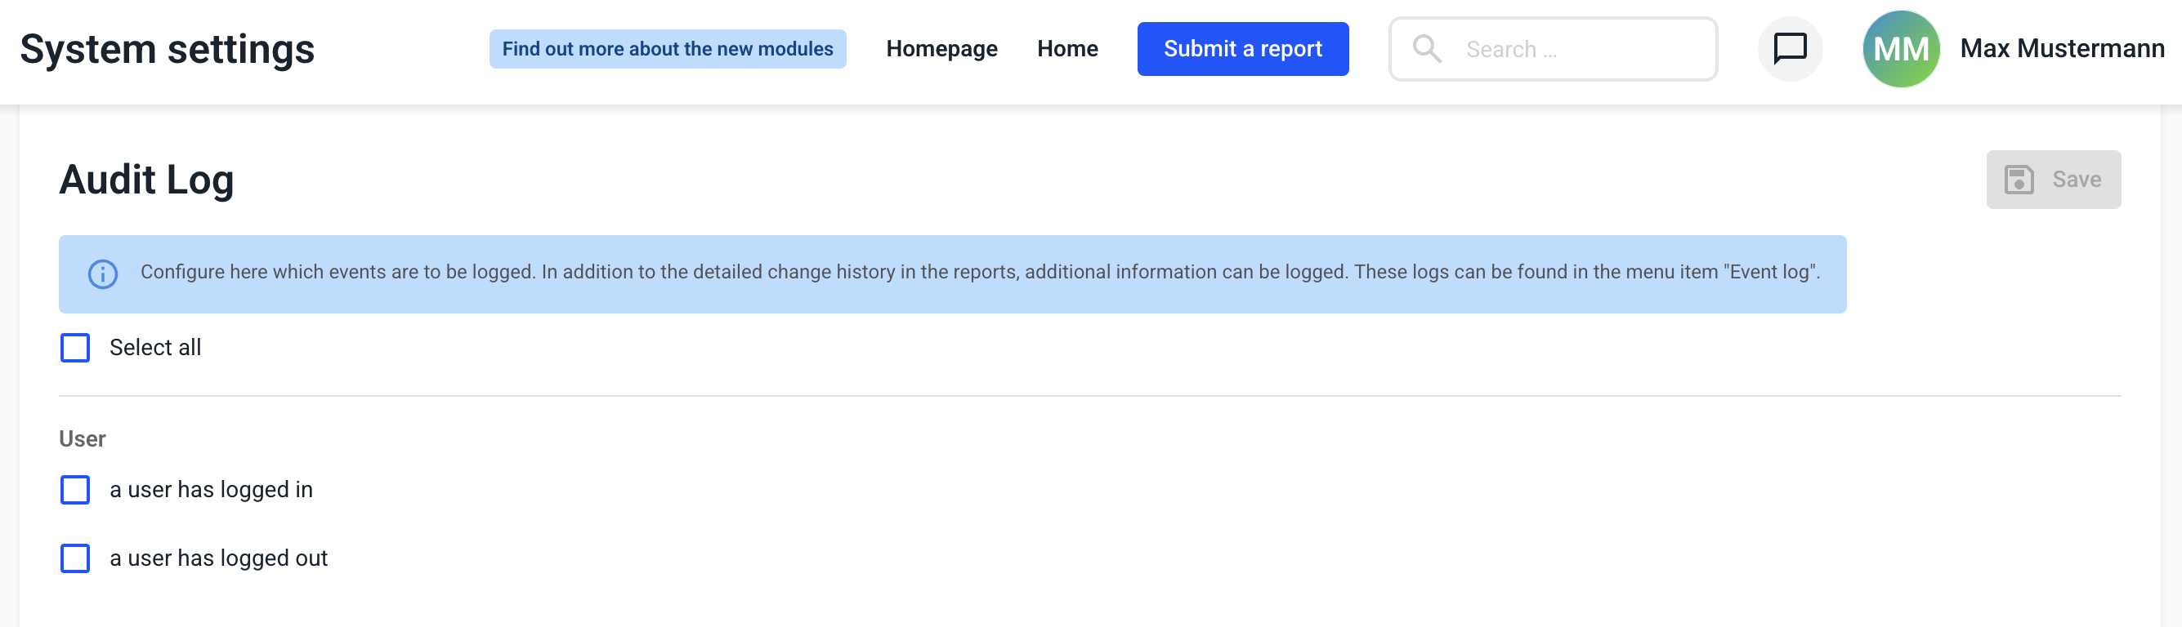Enable logging for user has logged in

(75, 490)
